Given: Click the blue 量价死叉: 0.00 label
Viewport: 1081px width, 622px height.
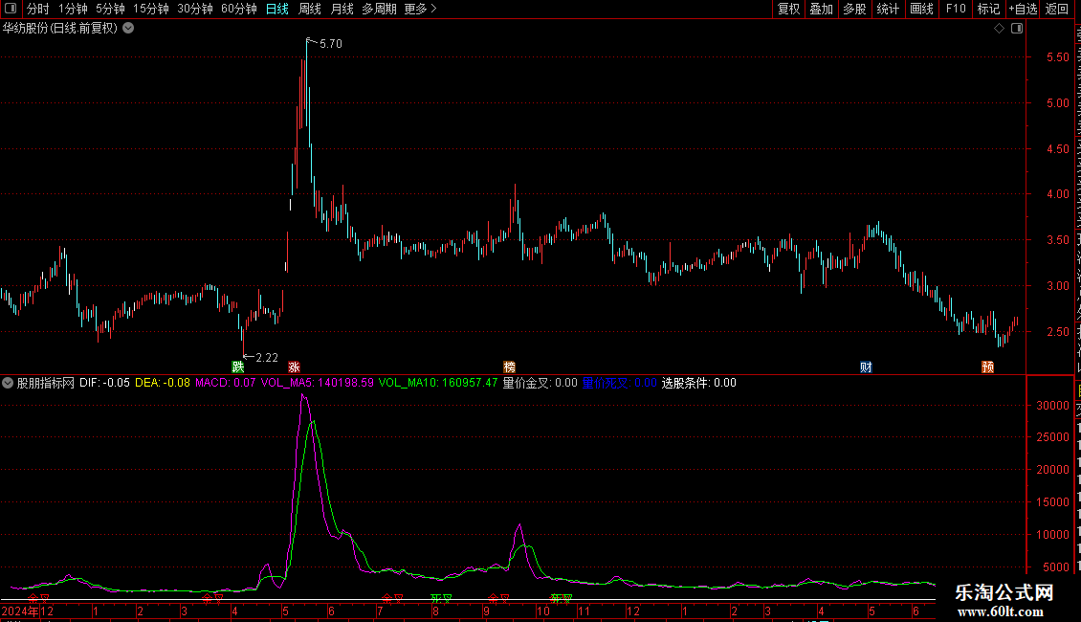Looking at the screenshot, I should [x=619, y=383].
